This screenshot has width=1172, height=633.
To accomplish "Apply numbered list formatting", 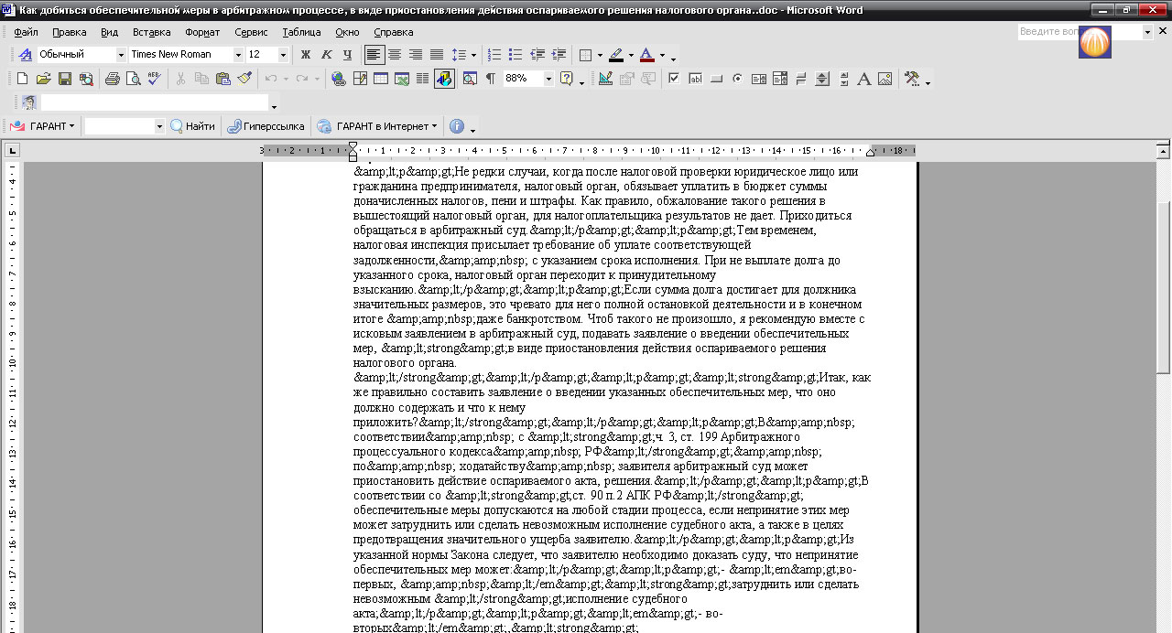I will (x=494, y=55).
